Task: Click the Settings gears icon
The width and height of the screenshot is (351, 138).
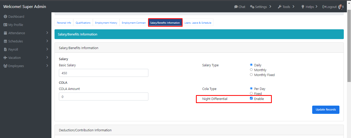Action: click(252, 7)
